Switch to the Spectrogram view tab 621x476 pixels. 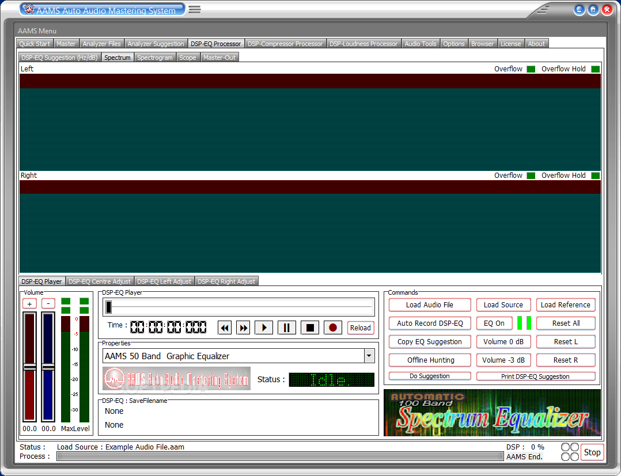(x=155, y=58)
